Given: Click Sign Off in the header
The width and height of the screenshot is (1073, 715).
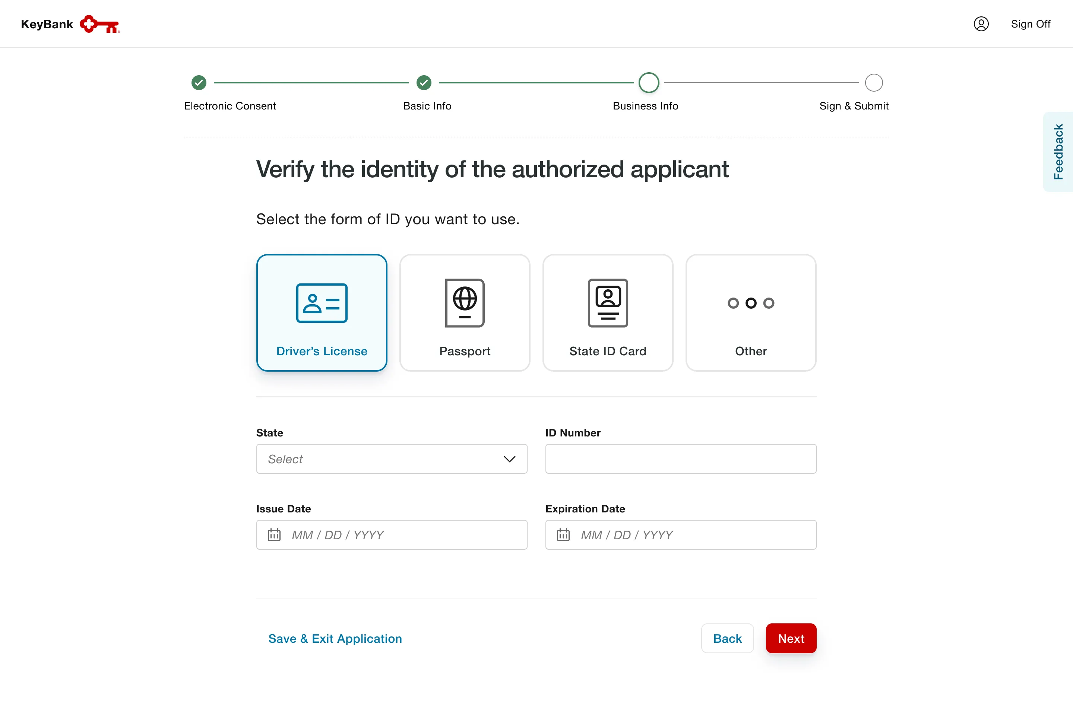Looking at the screenshot, I should (1031, 24).
